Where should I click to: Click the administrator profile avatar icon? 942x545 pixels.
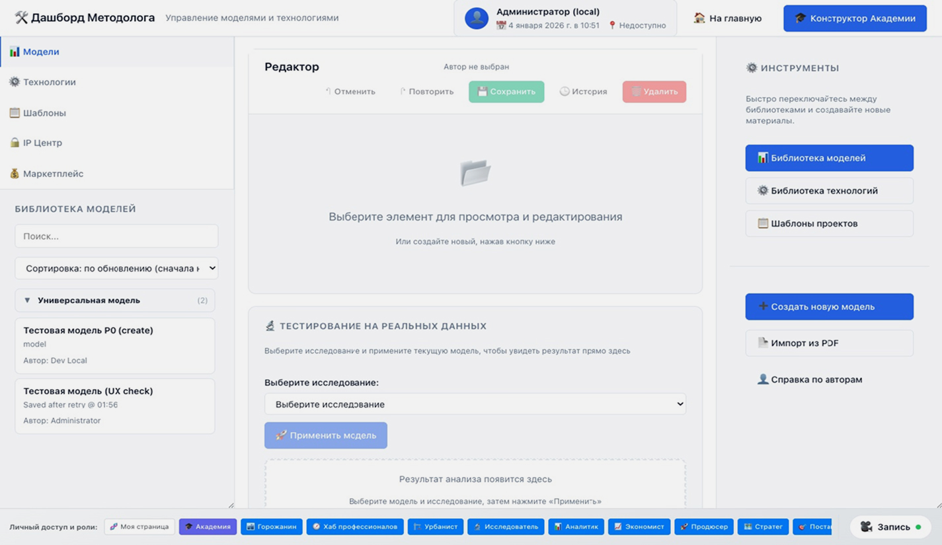click(476, 18)
